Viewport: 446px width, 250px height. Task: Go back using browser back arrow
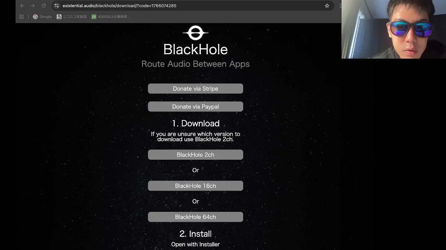[x=22, y=6]
